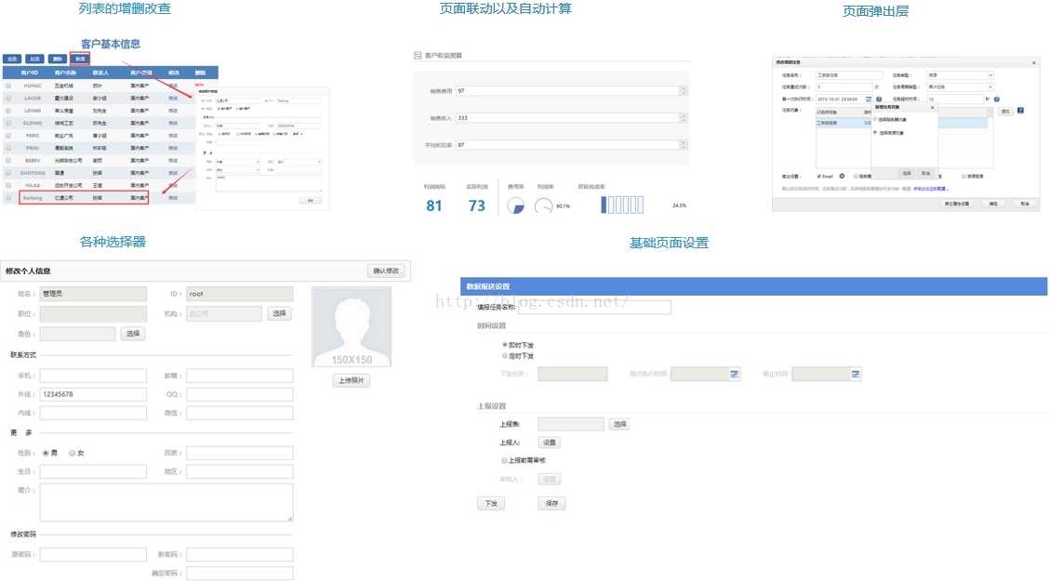The width and height of the screenshot is (1050, 582).
Task: Close the inner add-object popup
Action: pos(932,108)
